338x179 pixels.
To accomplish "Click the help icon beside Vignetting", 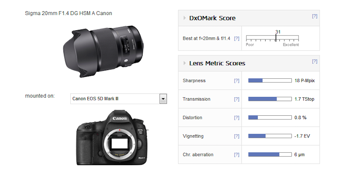I will point(237,136).
